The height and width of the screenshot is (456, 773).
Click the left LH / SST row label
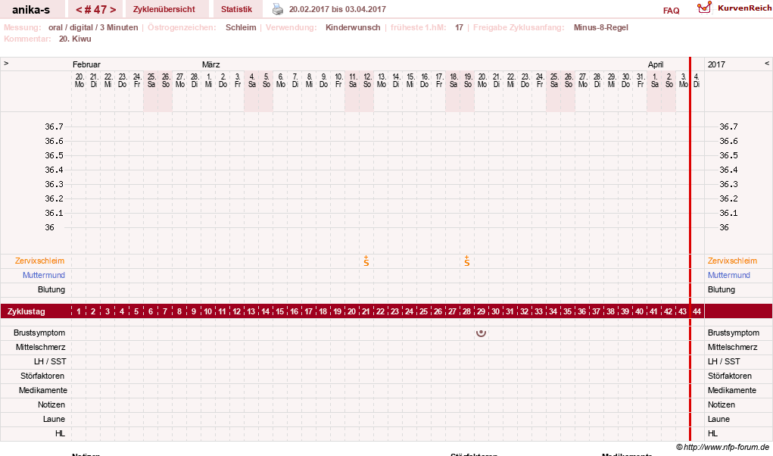50,361
